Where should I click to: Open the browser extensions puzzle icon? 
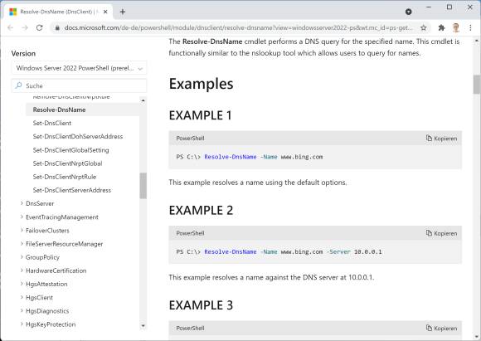coord(441,27)
